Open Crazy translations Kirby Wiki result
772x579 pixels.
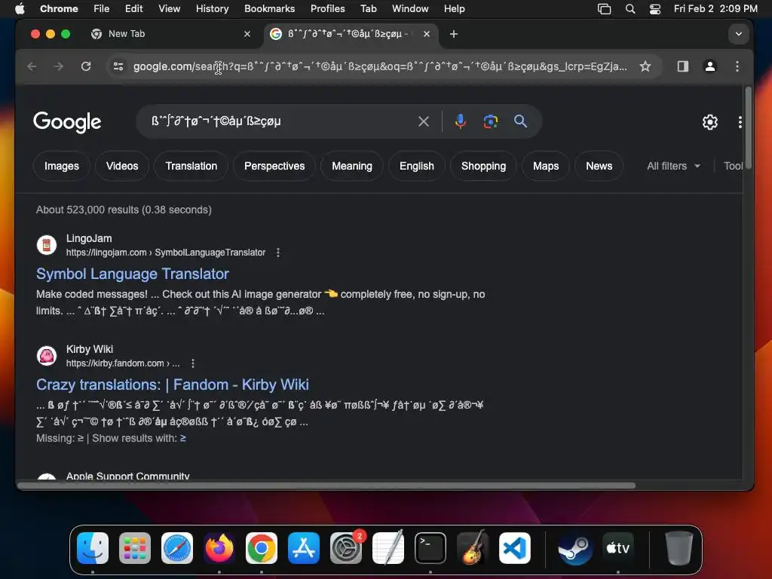[x=173, y=384]
